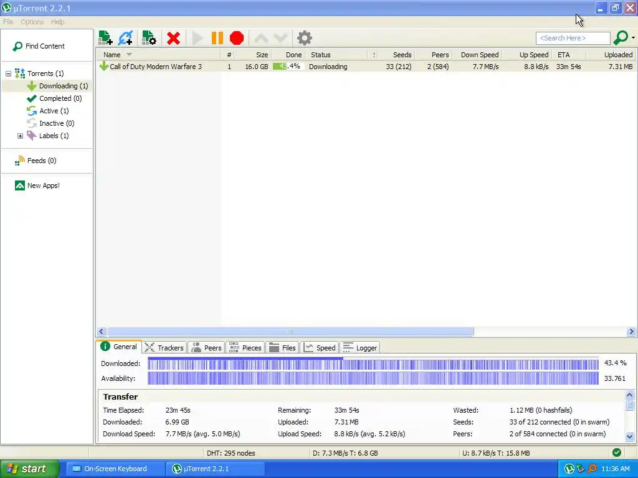Sort by the # column header

(x=229, y=55)
